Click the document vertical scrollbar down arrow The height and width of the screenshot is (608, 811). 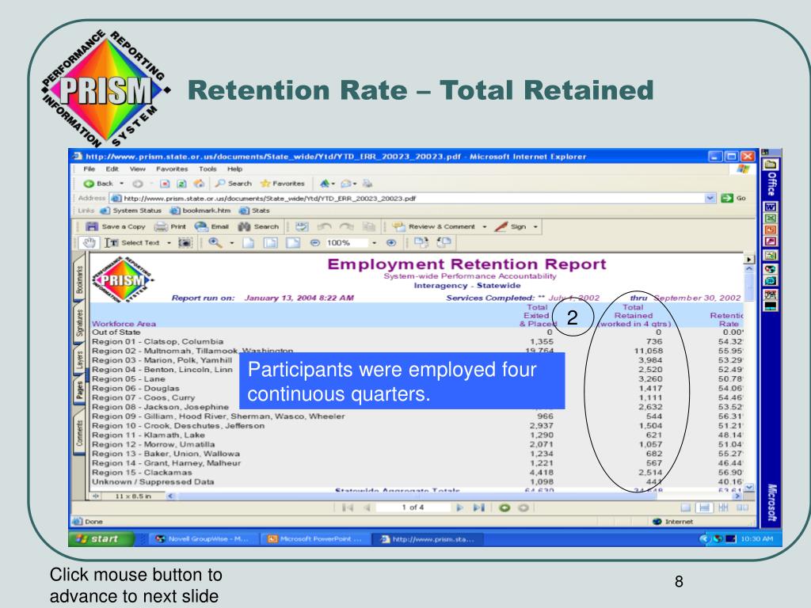click(749, 488)
